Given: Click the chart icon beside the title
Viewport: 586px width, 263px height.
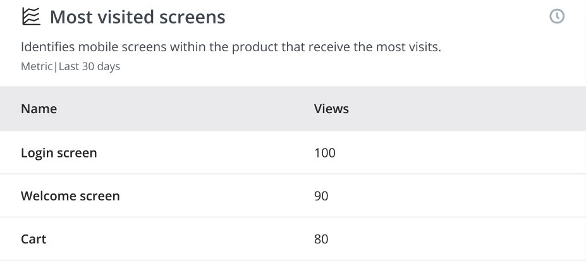Looking at the screenshot, I should (31, 17).
